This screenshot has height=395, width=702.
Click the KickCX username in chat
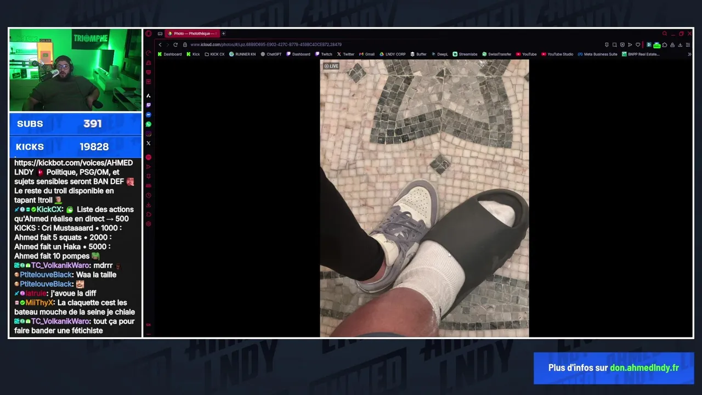(49, 210)
